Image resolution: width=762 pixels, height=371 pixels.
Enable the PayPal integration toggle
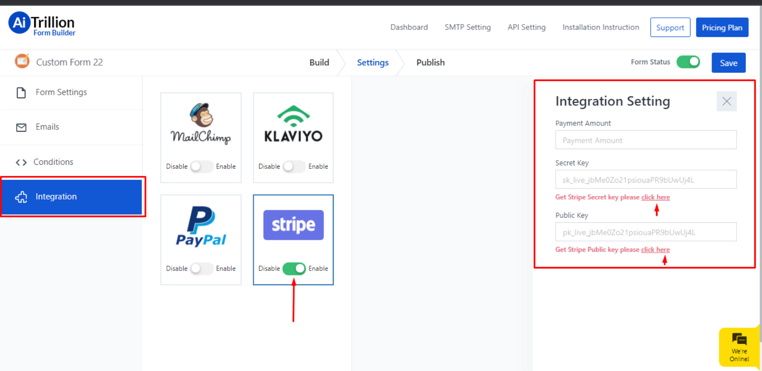[201, 269]
